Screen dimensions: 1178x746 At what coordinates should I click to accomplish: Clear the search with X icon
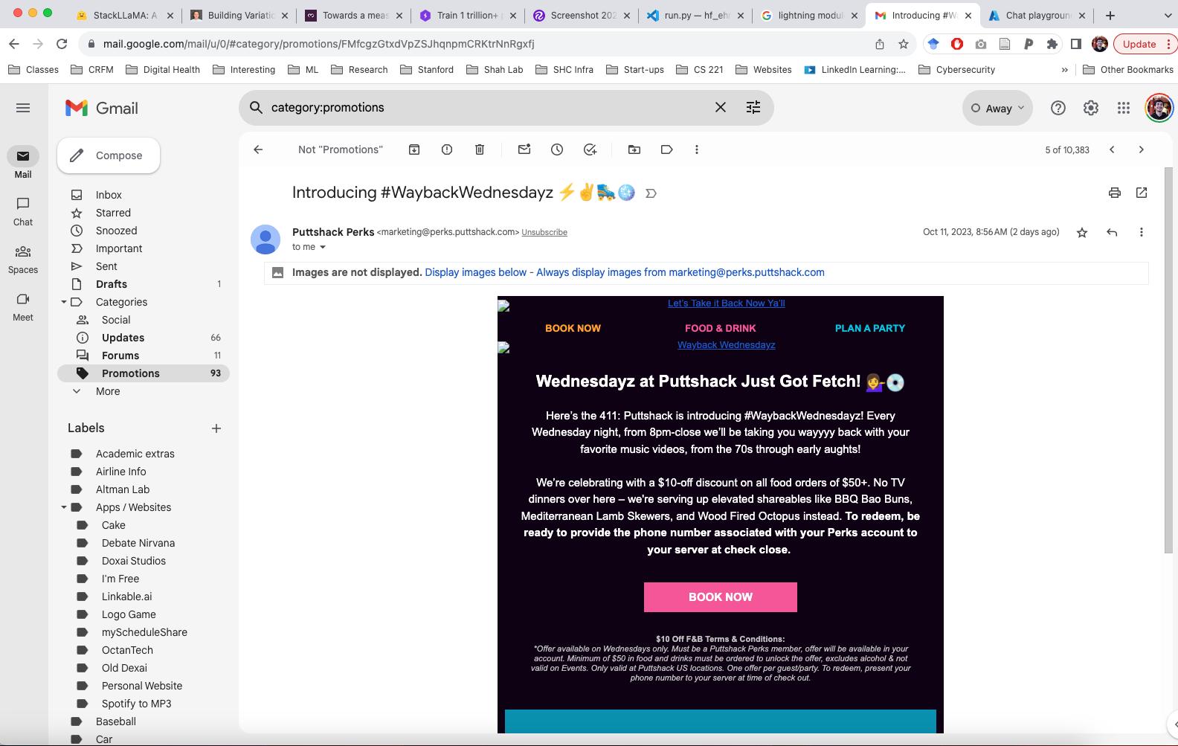pos(721,107)
